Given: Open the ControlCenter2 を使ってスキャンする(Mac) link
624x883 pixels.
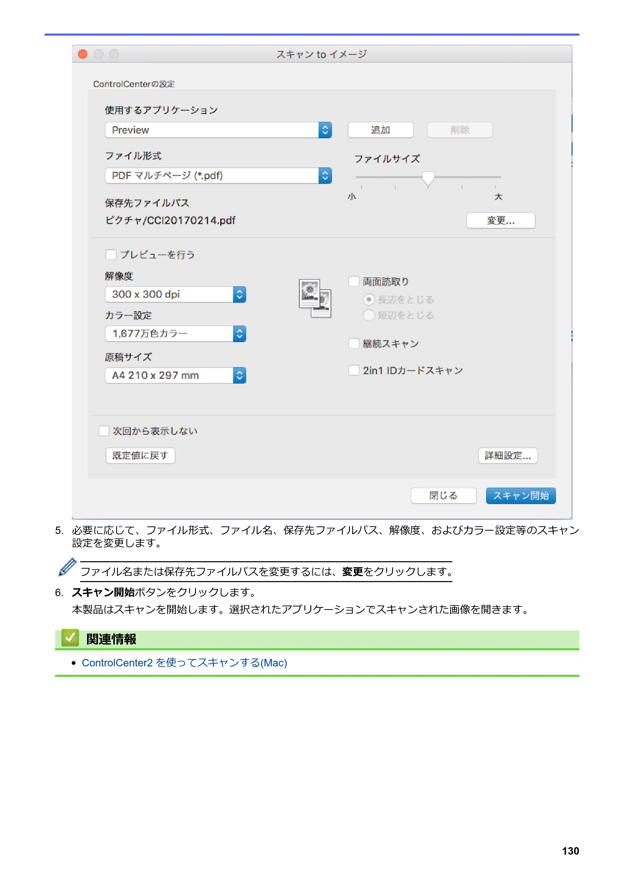Looking at the screenshot, I should pos(184,663).
